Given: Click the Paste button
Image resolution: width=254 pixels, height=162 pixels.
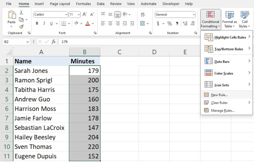Looking at the screenshot, I should pyautogui.click(x=12, y=18).
